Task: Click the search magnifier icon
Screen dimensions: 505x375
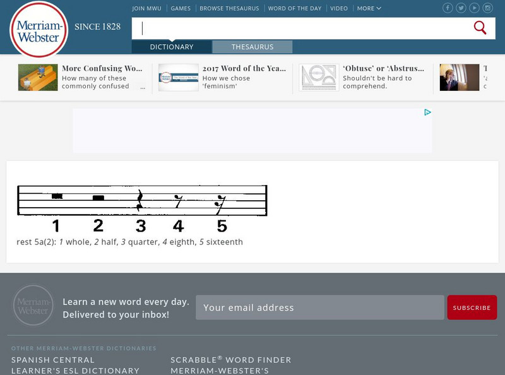Action: click(x=480, y=28)
